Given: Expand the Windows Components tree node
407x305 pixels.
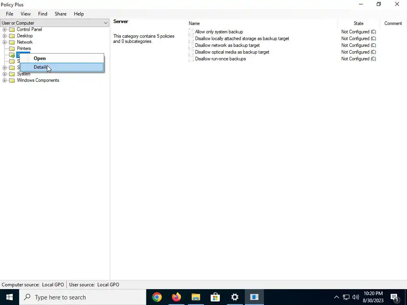Looking at the screenshot, I should point(4,80).
